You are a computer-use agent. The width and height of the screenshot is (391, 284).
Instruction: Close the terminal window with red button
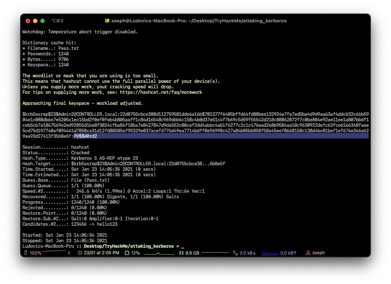[28, 21]
